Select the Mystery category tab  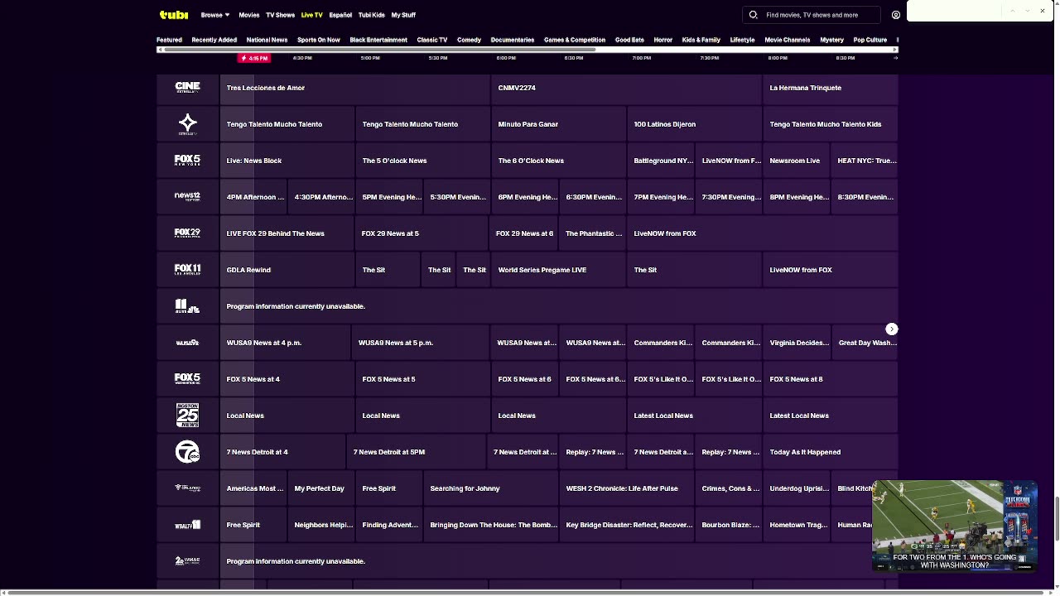click(x=831, y=40)
